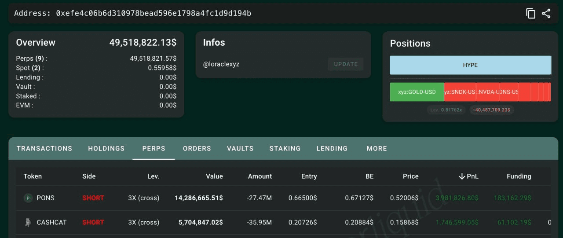Viewport: 563px width, 238px height.
Task: Click Perps value 49,518,821.57$
Action: coord(153,59)
